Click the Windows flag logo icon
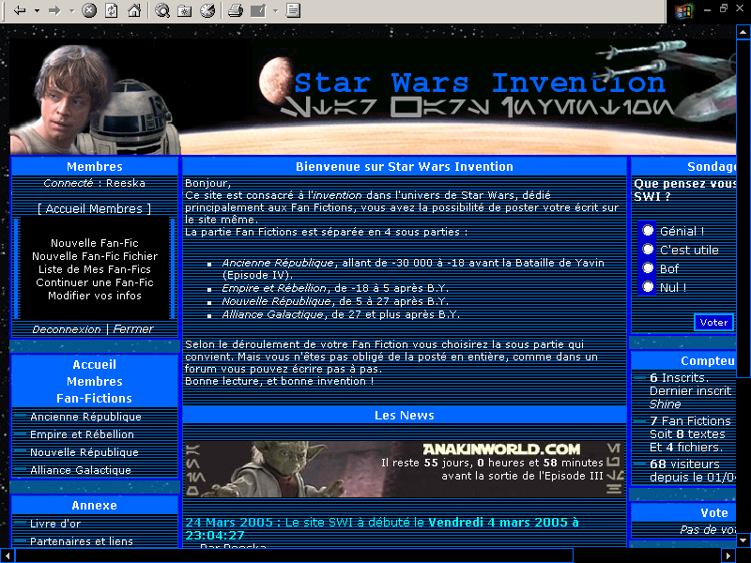 pos(684,11)
